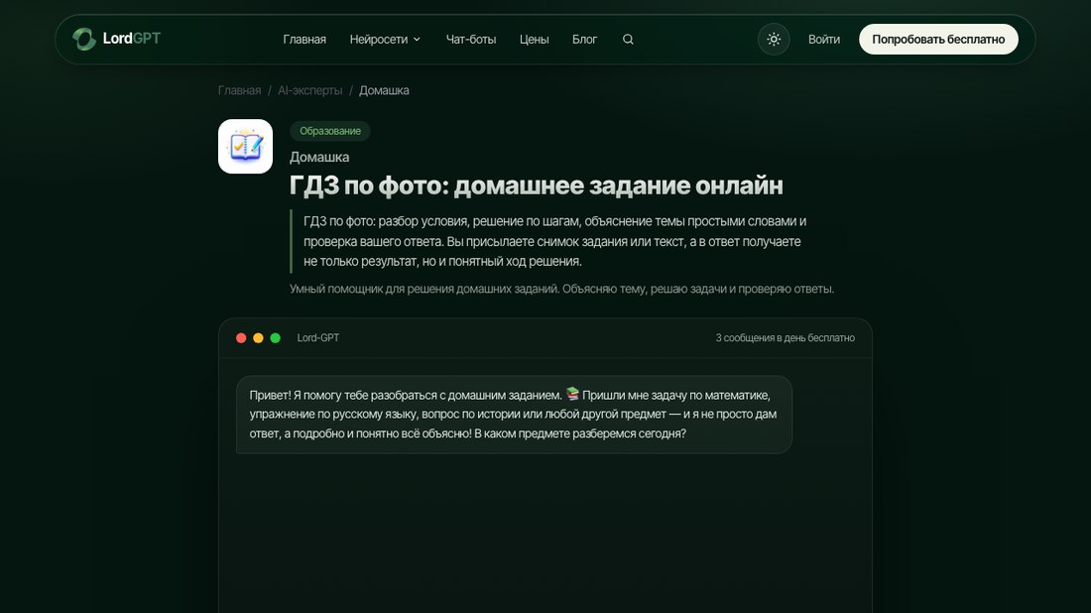Click the Домашка subtitle above the heading
Viewport: 1091px width, 613px height.
click(x=319, y=158)
